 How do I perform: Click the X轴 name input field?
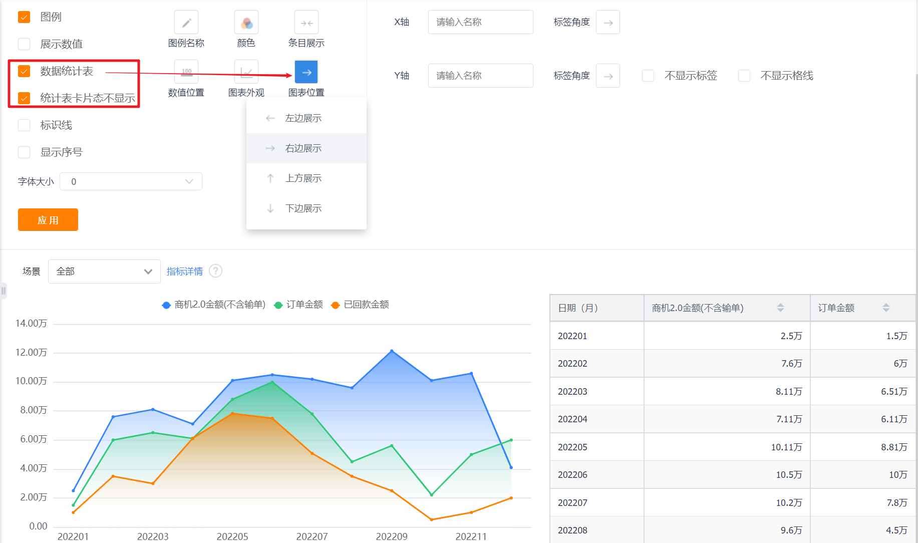click(x=481, y=22)
